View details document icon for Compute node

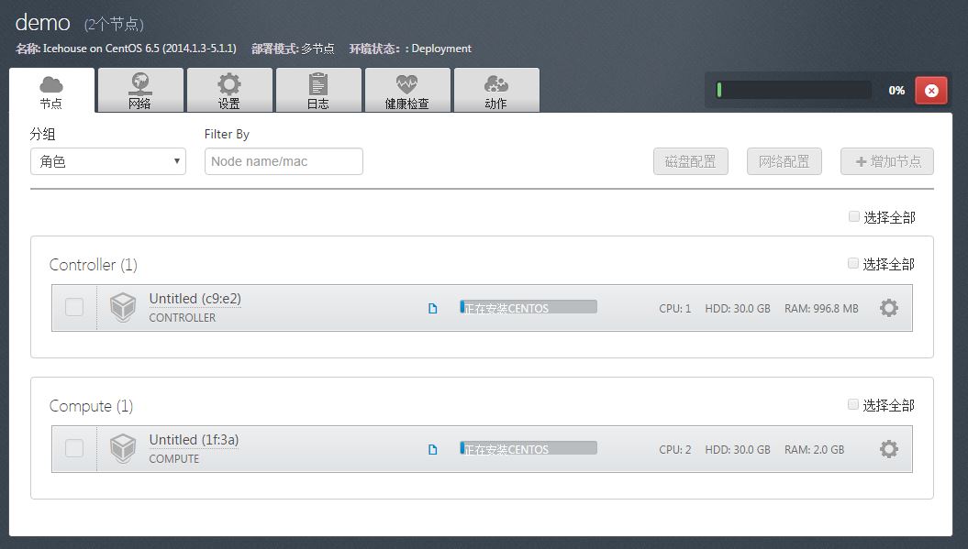(432, 449)
